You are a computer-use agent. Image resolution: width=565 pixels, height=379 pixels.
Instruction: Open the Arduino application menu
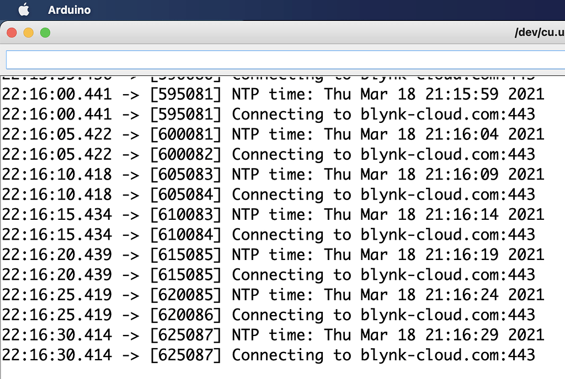point(68,9)
